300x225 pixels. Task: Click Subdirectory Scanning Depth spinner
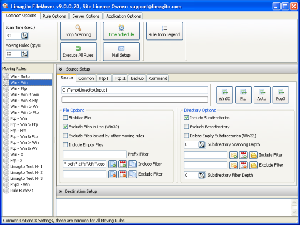click(202, 144)
